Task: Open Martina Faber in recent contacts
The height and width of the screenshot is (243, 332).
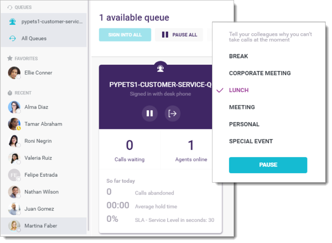Action: [x=41, y=226]
